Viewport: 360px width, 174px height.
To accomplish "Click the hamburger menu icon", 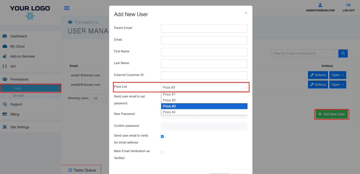I will (67, 8).
